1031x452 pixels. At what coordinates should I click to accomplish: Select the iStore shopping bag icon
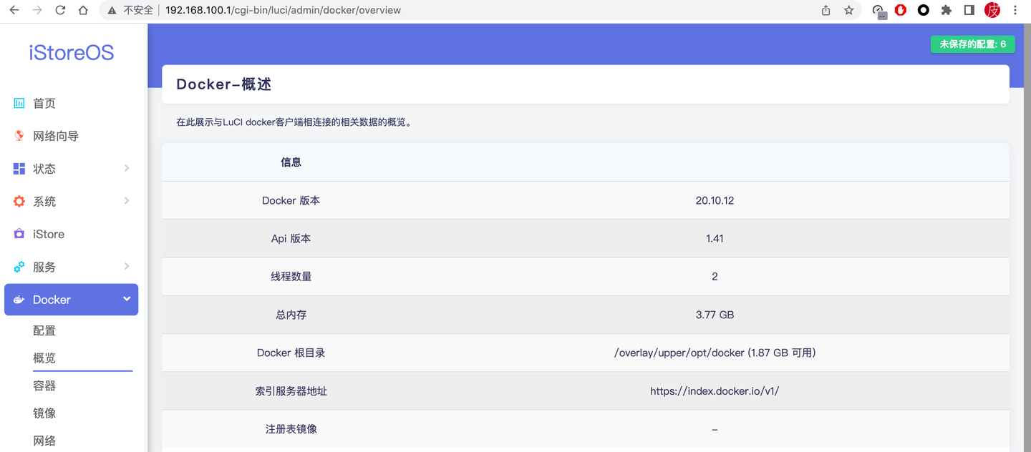(x=19, y=233)
